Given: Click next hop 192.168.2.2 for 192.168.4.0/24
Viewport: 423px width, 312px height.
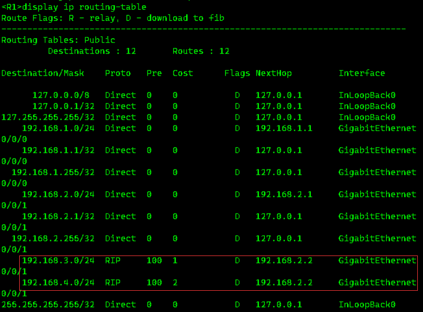Looking at the screenshot, I should pyautogui.click(x=284, y=282).
